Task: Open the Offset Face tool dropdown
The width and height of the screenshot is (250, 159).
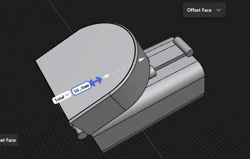Action: [204, 10]
